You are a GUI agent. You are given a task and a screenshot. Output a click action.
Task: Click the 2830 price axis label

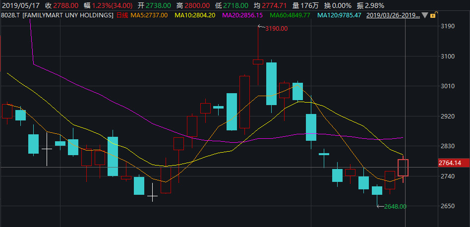448,146
